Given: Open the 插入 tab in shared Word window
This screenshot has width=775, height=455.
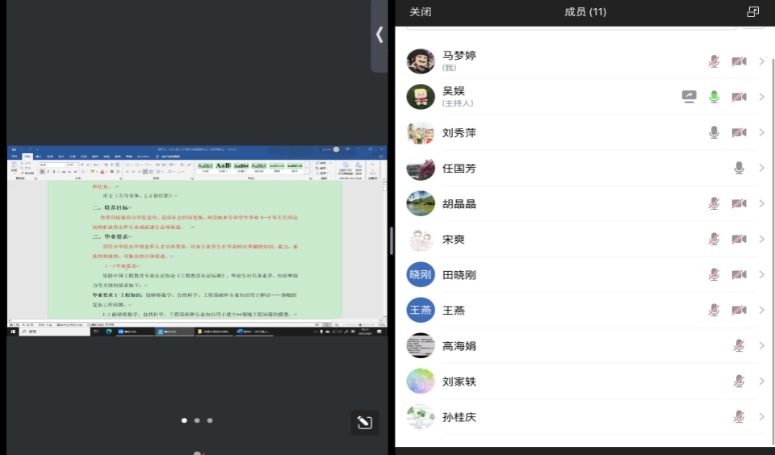Looking at the screenshot, I should click(39, 157).
